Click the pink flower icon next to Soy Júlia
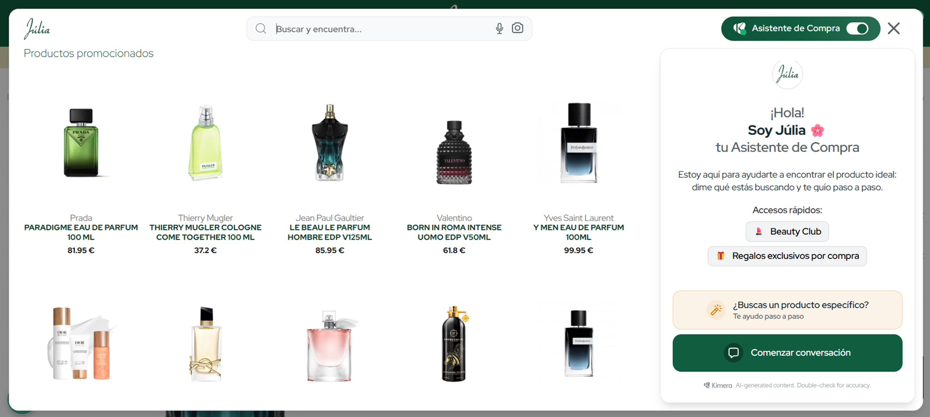 (x=817, y=130)
